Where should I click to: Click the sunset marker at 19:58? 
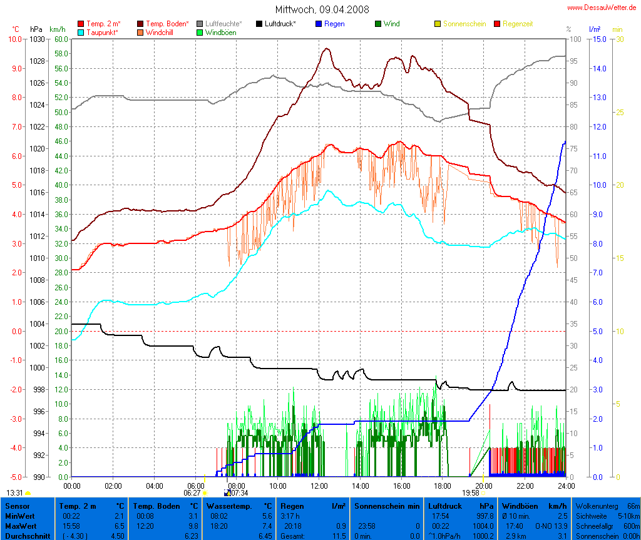(x=483, y=493)
